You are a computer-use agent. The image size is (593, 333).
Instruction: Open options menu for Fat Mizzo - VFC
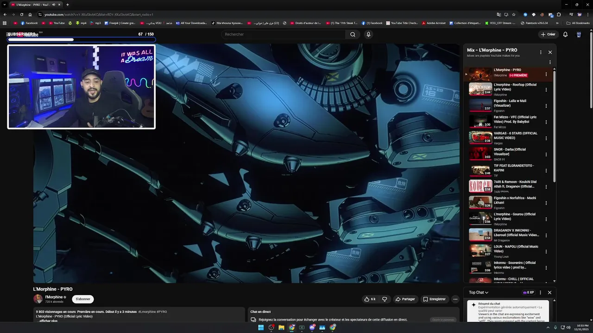point(546,122)
